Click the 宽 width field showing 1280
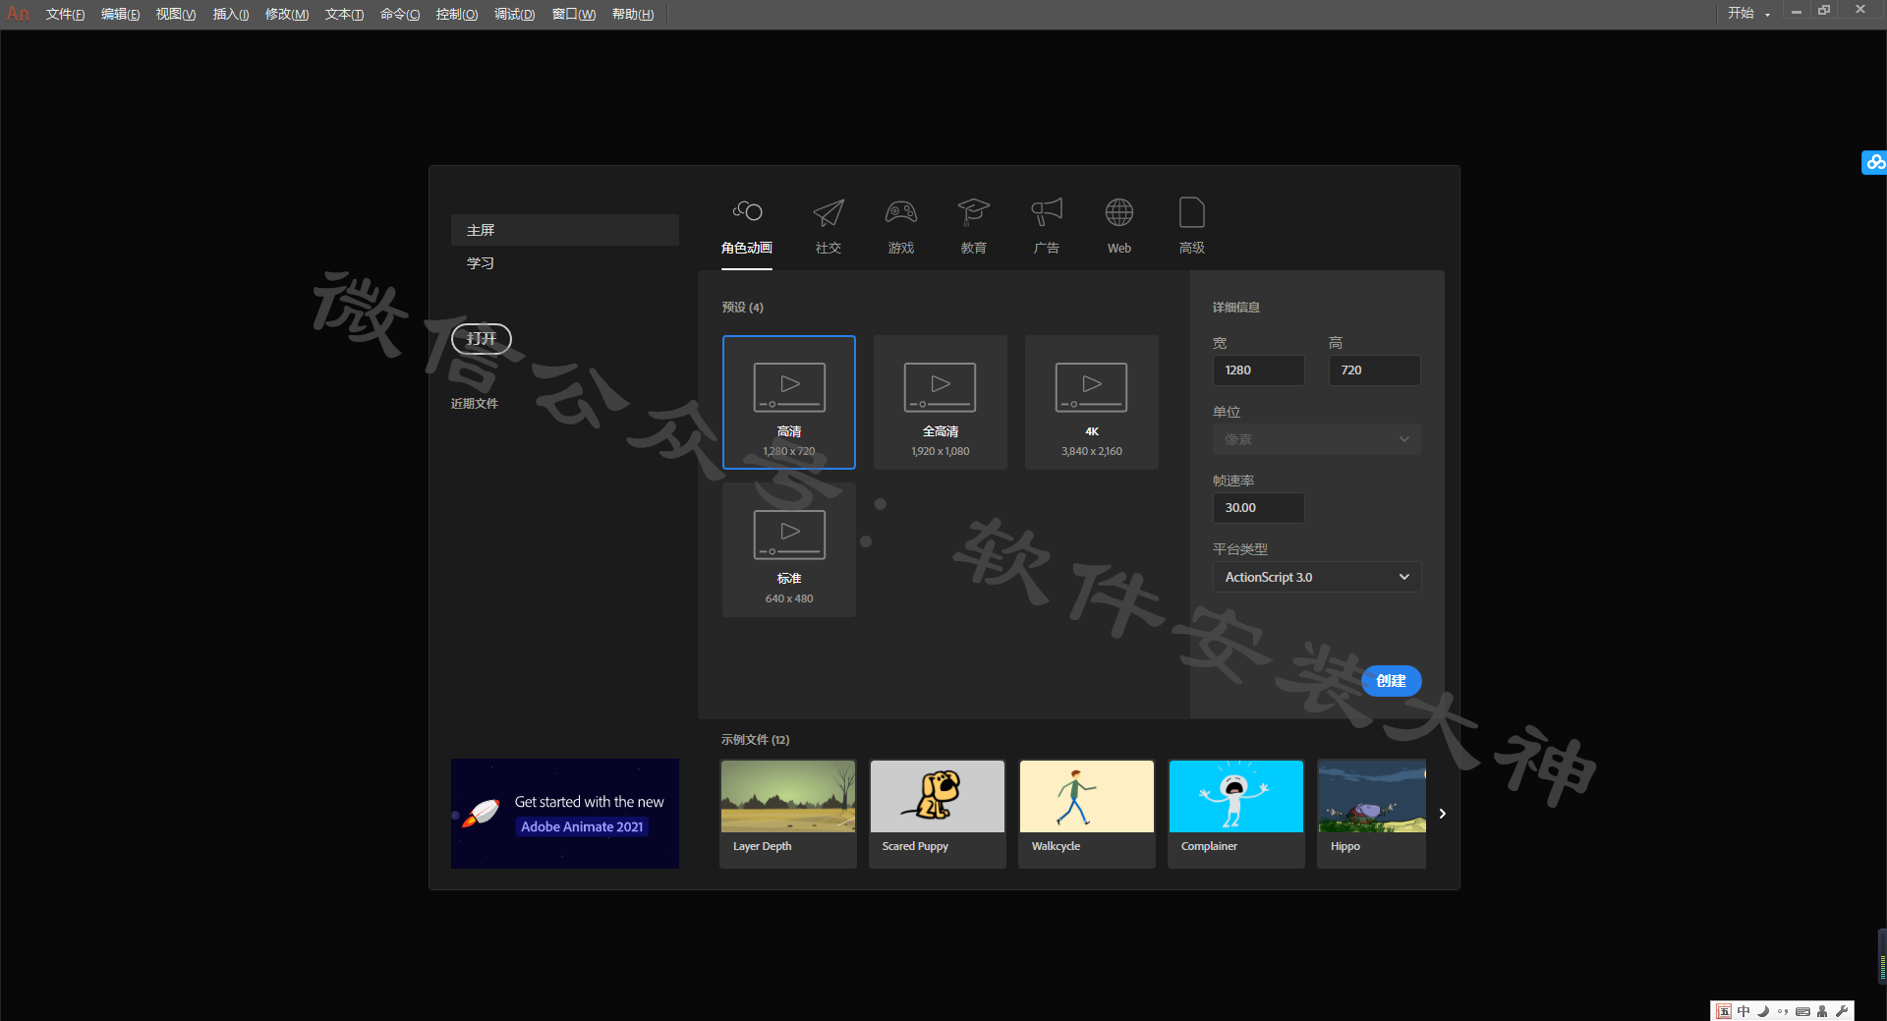The height and width of the screenshot is (1021, 1887). pyautogui.click(x=1258, y=370)
